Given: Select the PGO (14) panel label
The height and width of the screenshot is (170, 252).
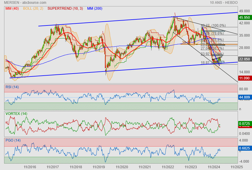Looking at the screenshot, I should coord(13,140).
